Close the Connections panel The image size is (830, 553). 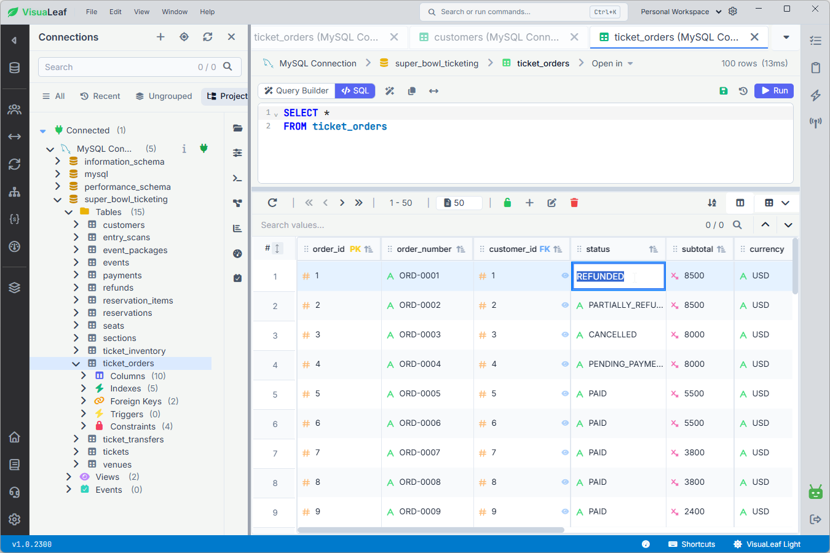[x=231, y=37]
